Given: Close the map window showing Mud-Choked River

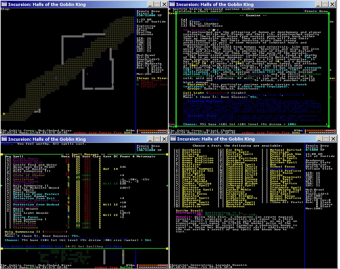Looking at the screenshot, I should tap(164, 4).
